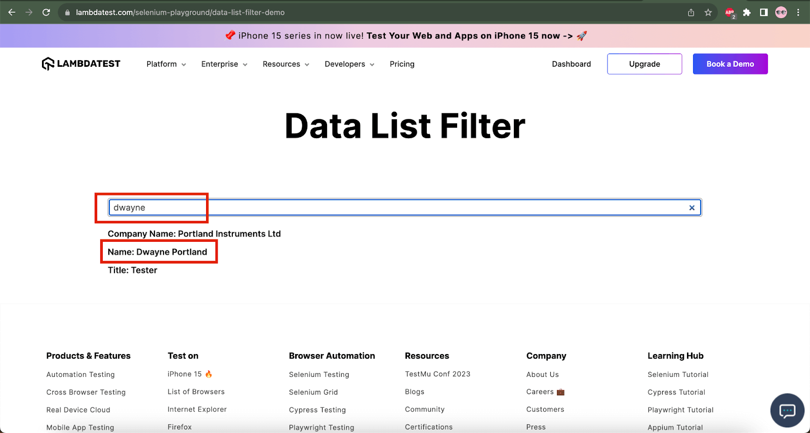Go back with the browser back arrow
Viewport: 810px width, 433px height.
(x=12, y=12)
